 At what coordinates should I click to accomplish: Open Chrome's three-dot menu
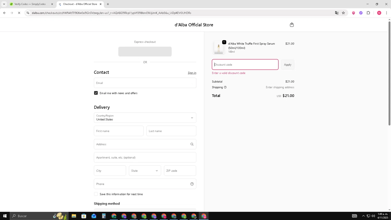point(386,13)
